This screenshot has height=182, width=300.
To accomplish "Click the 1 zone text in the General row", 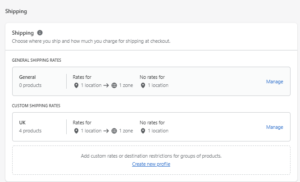I will coord(126,85).
